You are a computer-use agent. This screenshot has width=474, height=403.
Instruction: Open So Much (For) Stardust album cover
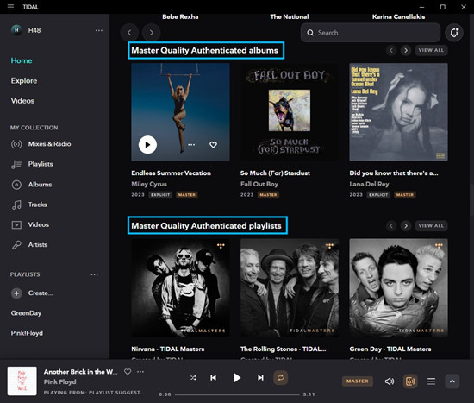pos(290,112)
